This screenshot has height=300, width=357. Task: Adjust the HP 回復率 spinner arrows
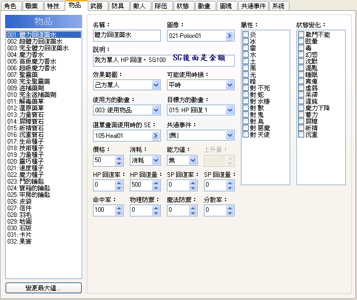pyautogui.click(x=119, y=186)
